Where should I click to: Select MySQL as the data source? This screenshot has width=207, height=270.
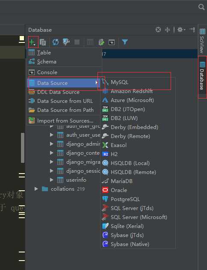(138, 82)
